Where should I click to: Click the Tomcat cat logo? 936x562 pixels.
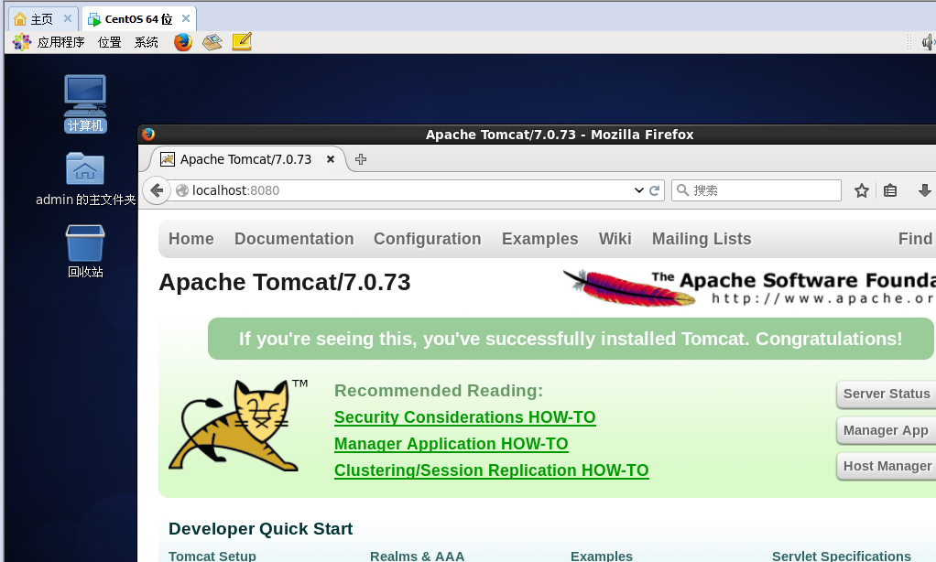click(x=239, y=426)
